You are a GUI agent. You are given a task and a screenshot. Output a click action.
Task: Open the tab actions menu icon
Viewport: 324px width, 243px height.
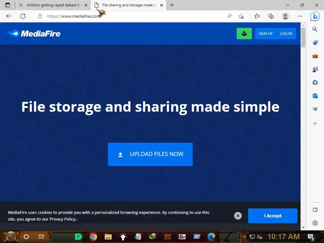point(8,5)
